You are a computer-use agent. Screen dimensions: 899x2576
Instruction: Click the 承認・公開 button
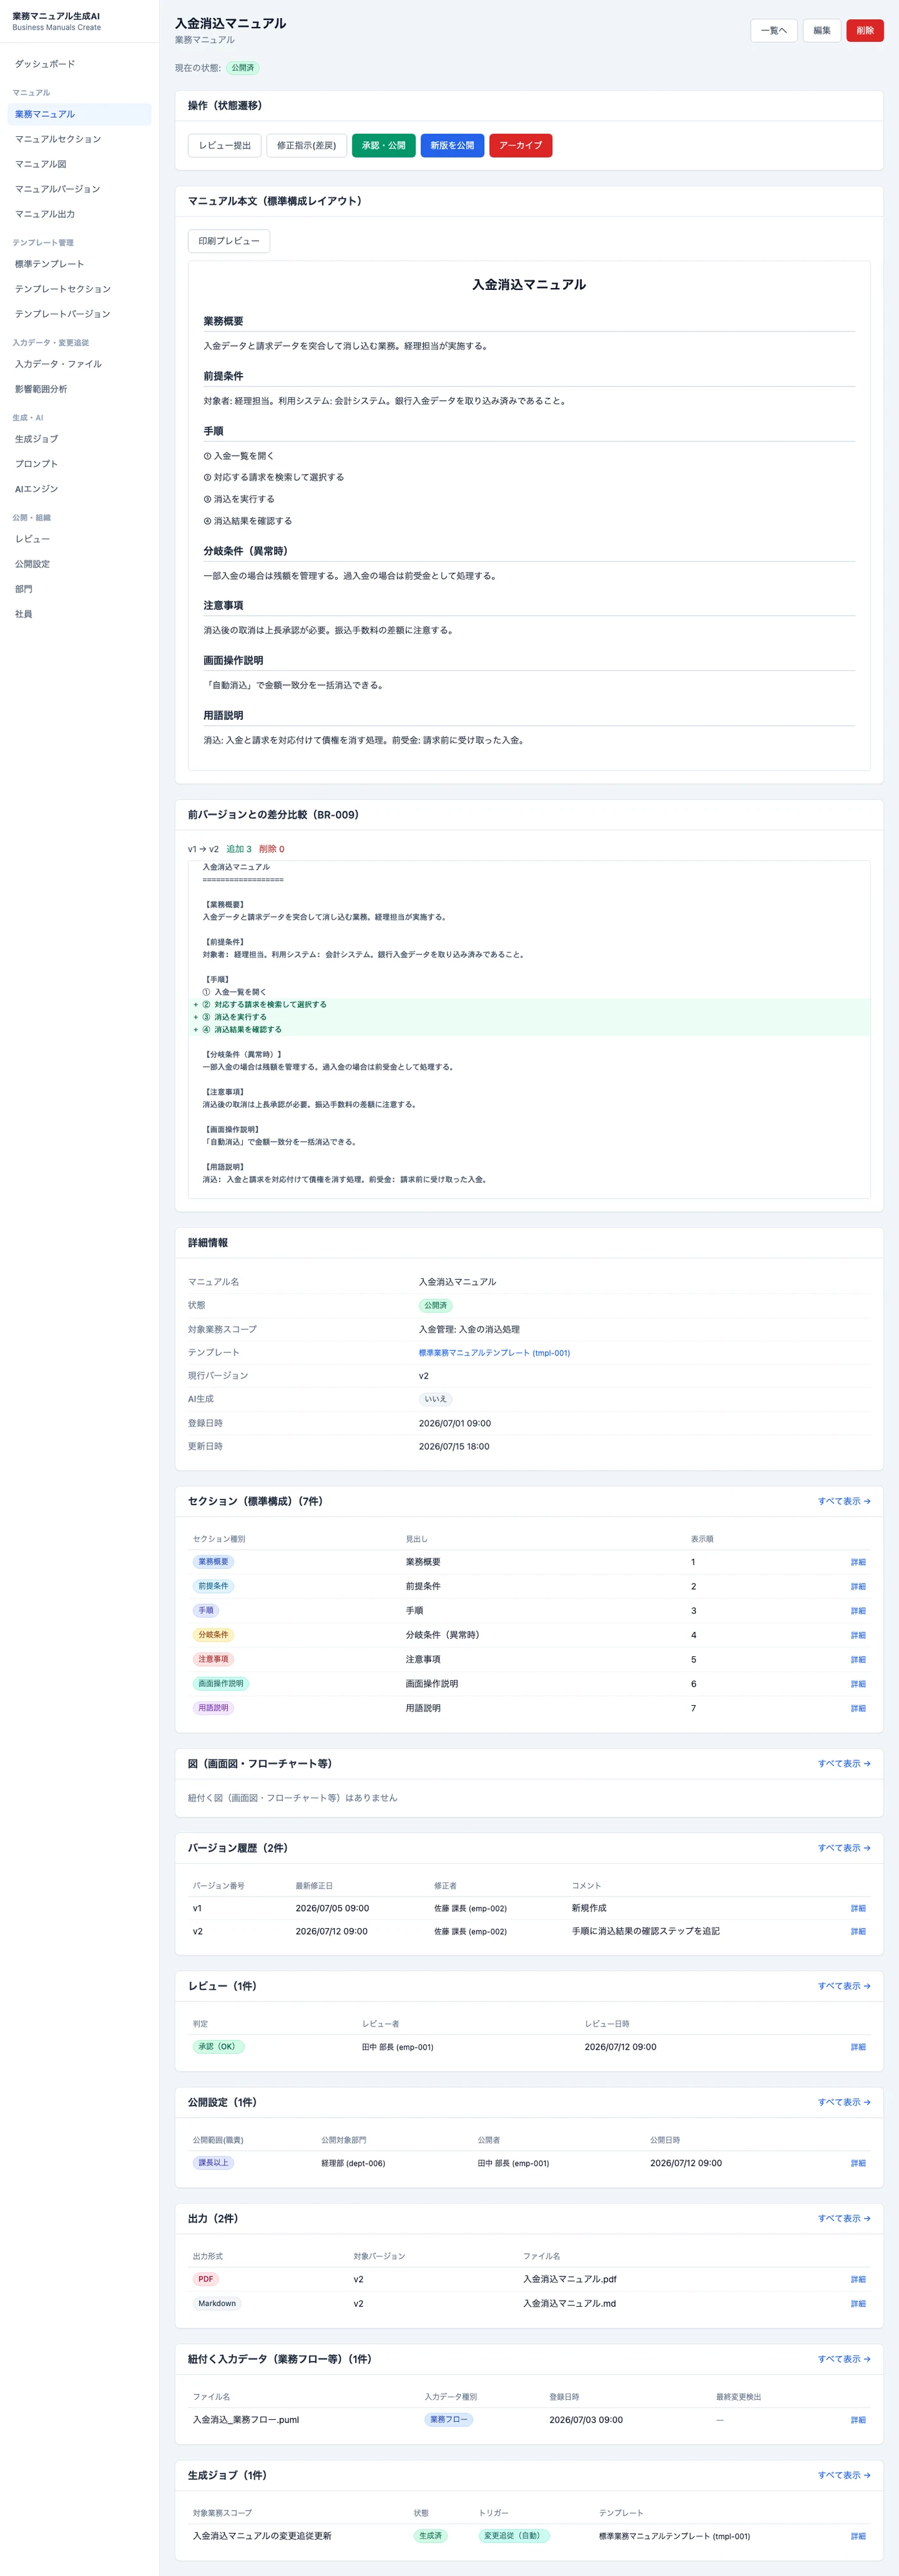click(x=383, y=145)
